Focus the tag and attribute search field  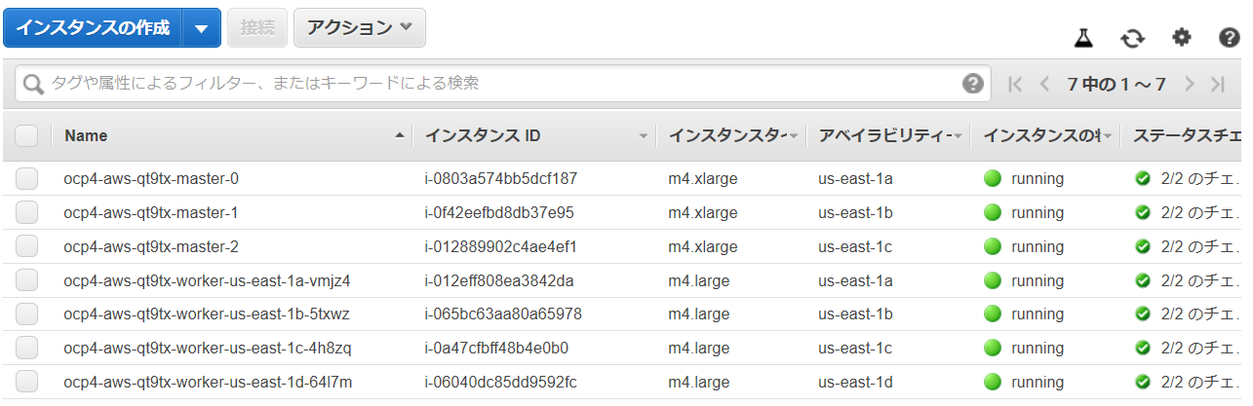click(502, 84)
